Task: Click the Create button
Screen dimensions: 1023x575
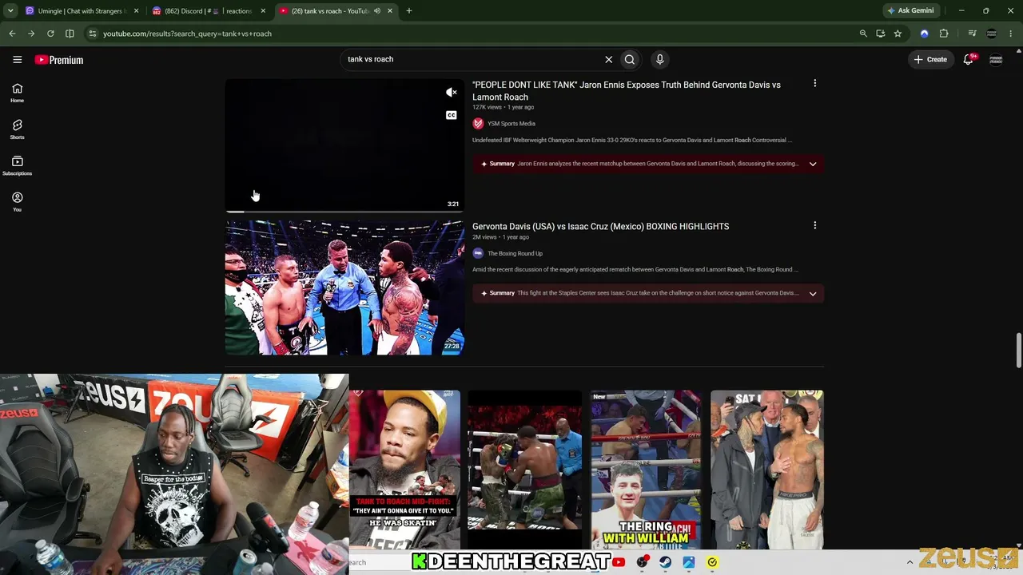Action: [x=930, y=59]
